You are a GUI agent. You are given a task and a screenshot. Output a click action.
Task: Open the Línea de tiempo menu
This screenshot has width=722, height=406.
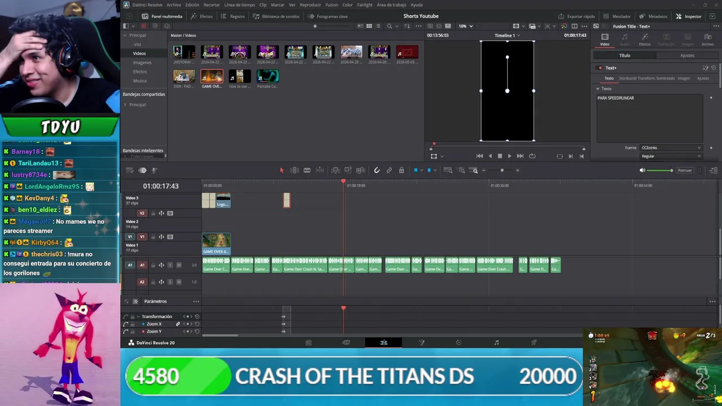click(240, 5)
